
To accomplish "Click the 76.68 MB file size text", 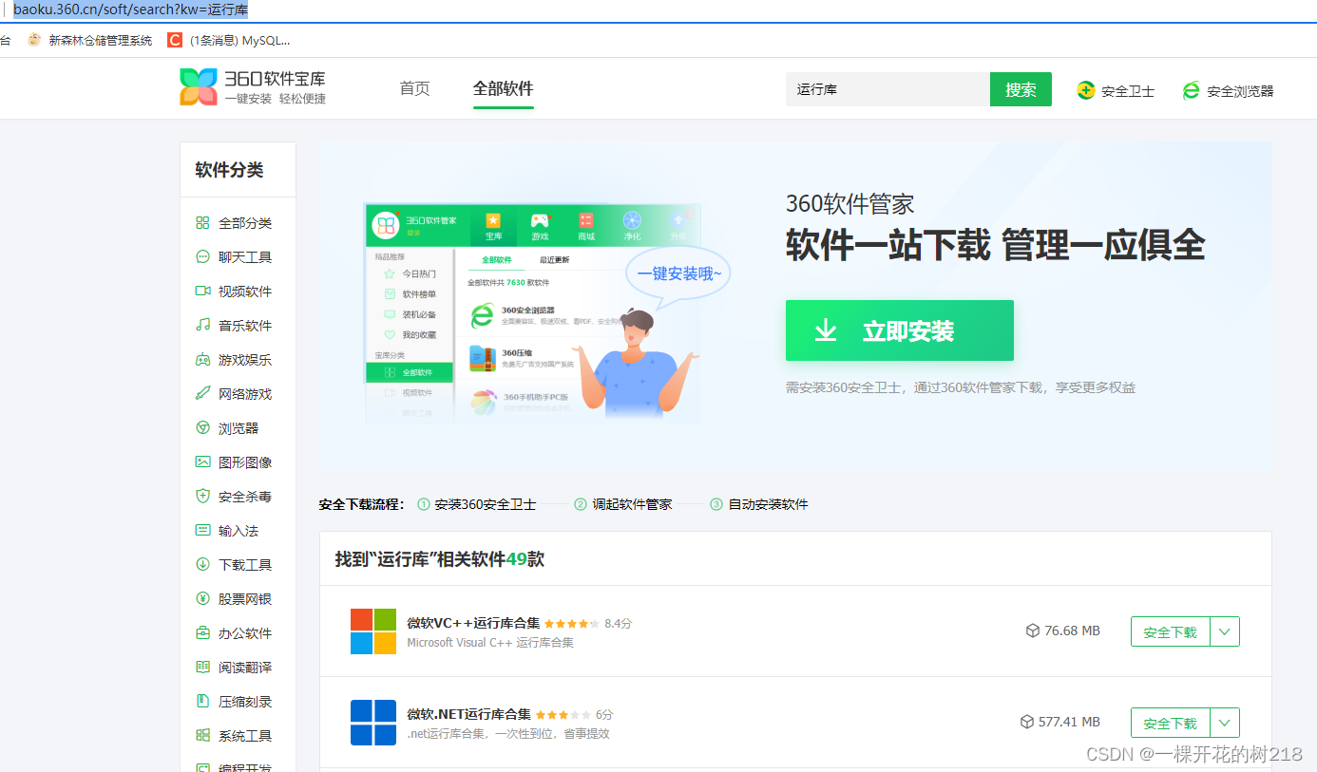I will (x=1072, y=631).
